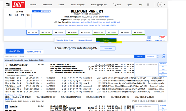Click the Free Bonus PPs horse icon
Image resolution: width=186 pixels, height=111 pixels.
[55, 22]
